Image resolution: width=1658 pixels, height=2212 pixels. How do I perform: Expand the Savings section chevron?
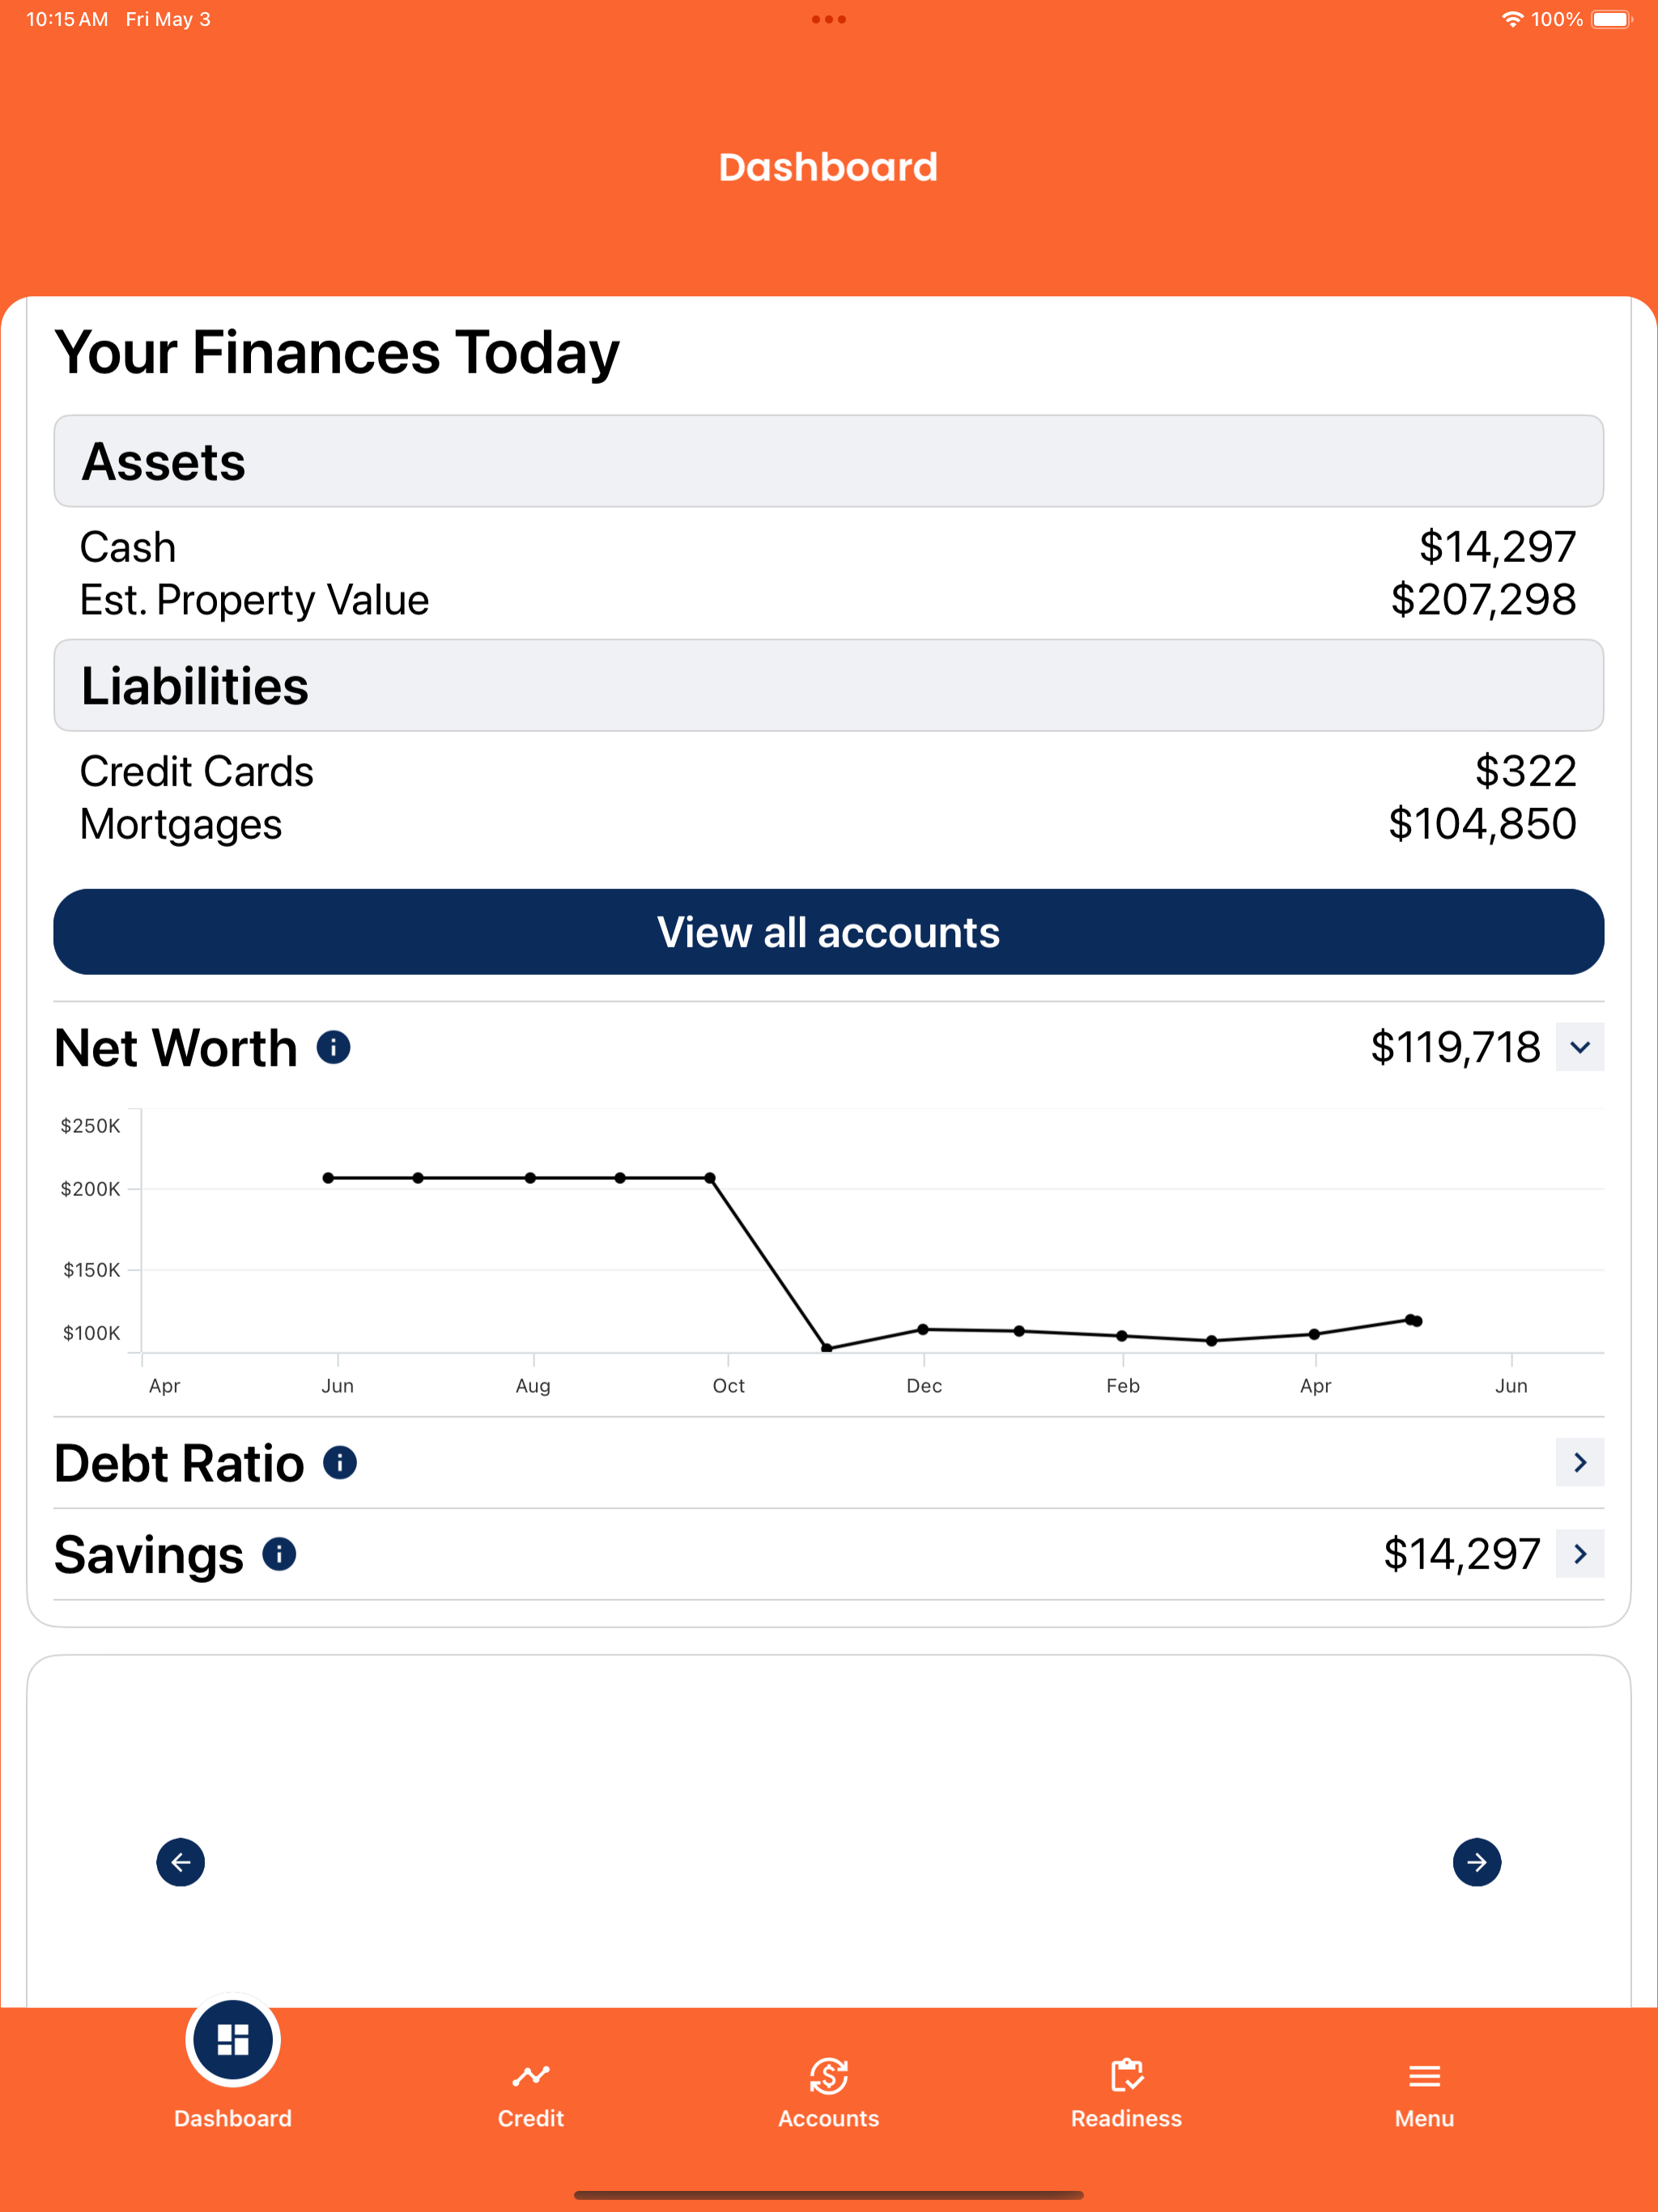coord(1580,1553)
